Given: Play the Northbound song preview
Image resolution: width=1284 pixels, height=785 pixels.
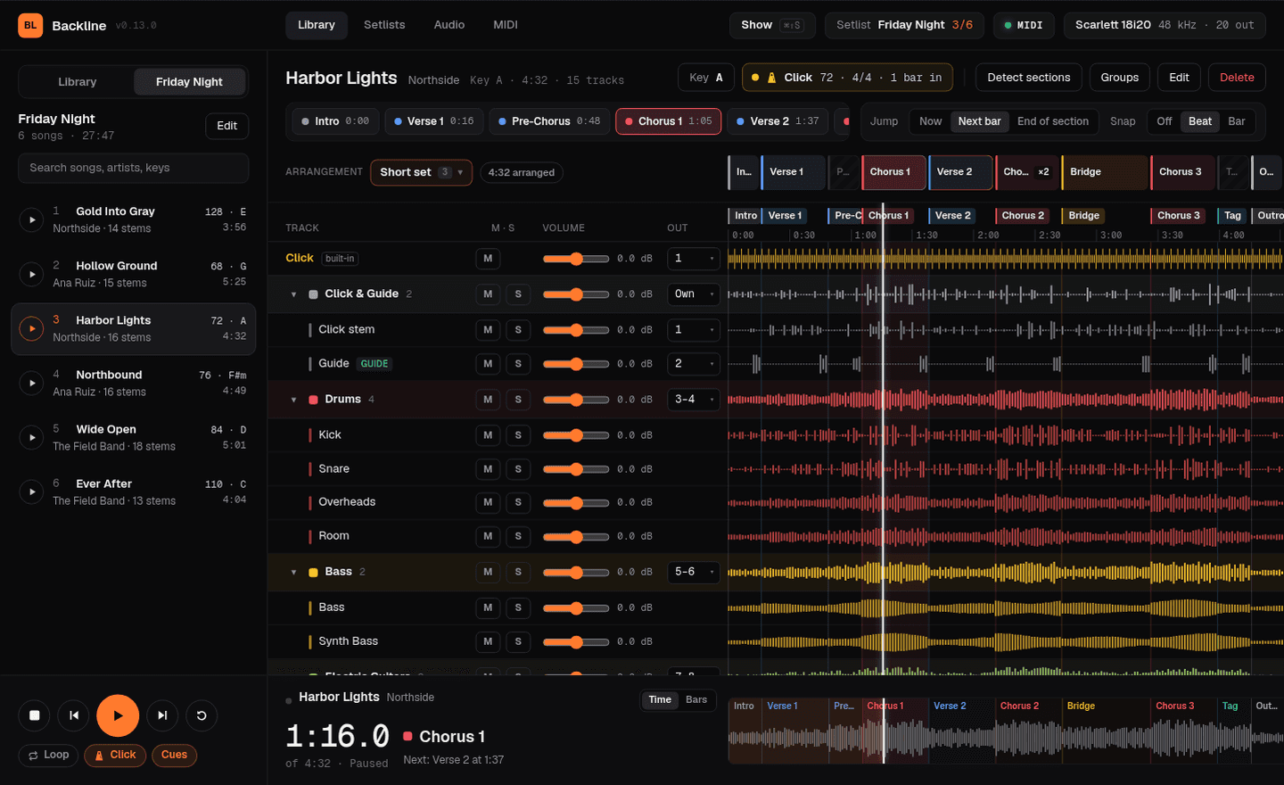Looking at the screenshot, I should click(31, 383).
